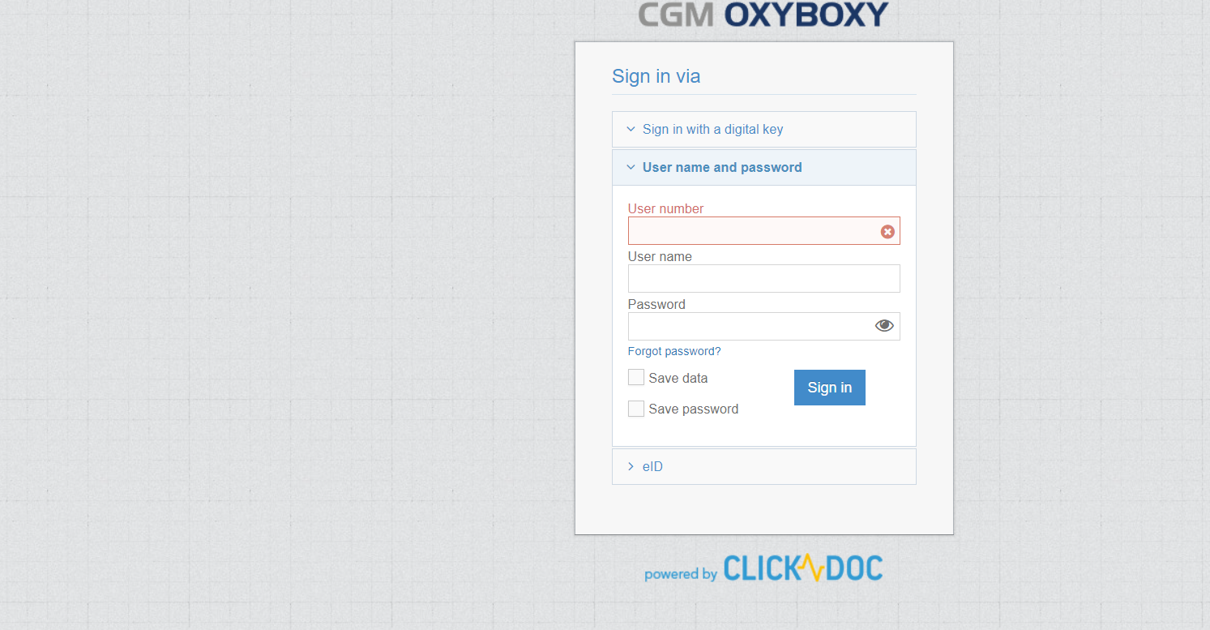Focus the User number input field

point(752,231)
